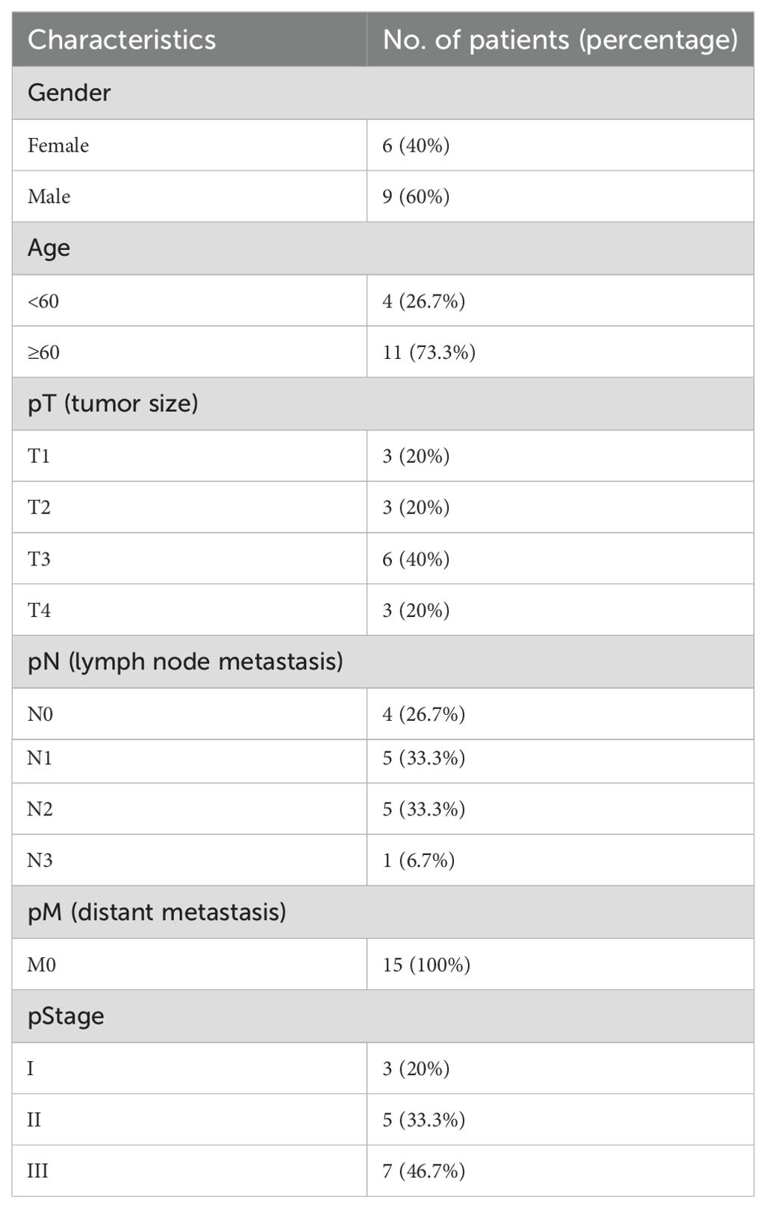This screenshot has height=1208, width=766.
Task: Click the T3 row label
Action: 39,559
